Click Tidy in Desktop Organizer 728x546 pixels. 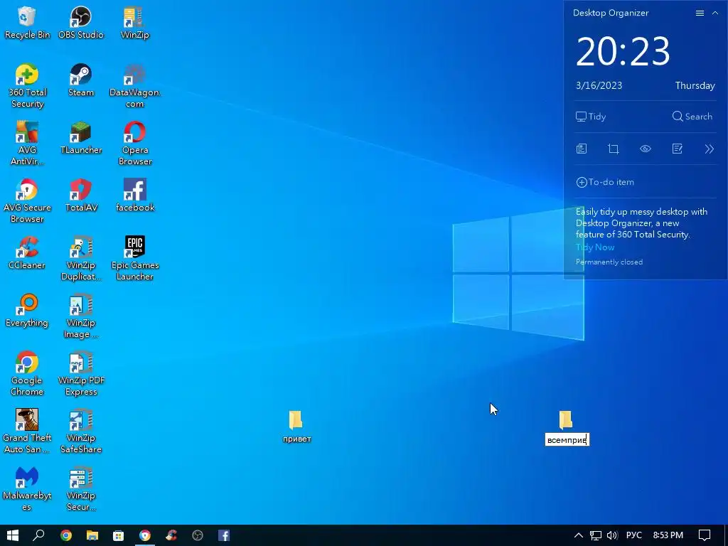pyautogui.click(x=591, y=117)
